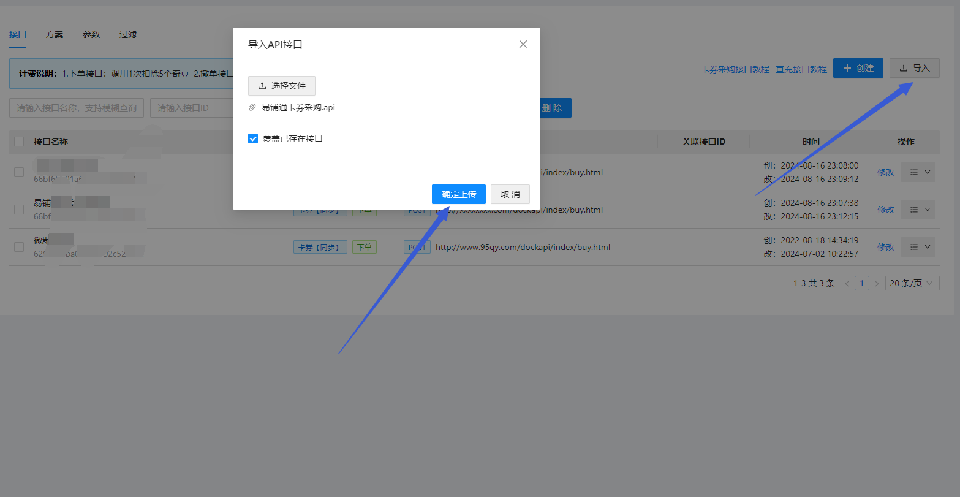Go to previous page arrow in pagination
This screenshot has height=497, width=960.
point(847,283)
